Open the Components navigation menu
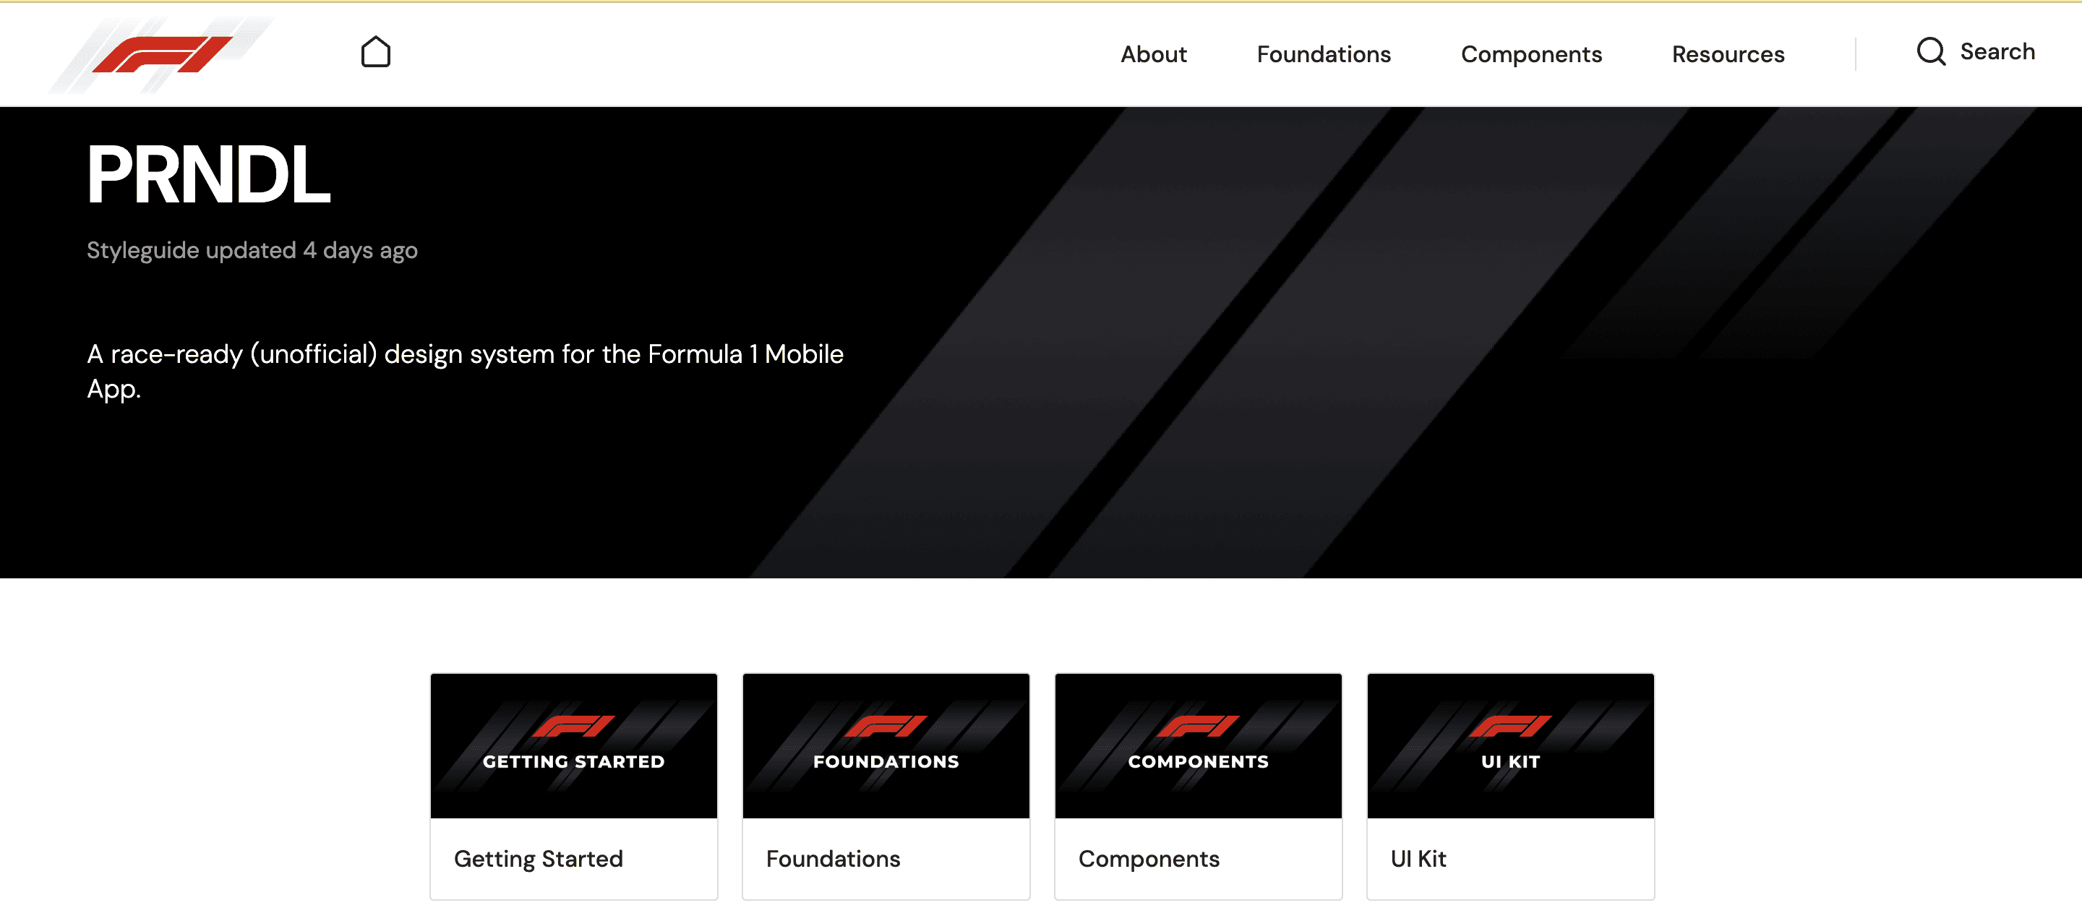 [x=1531, y=54]
